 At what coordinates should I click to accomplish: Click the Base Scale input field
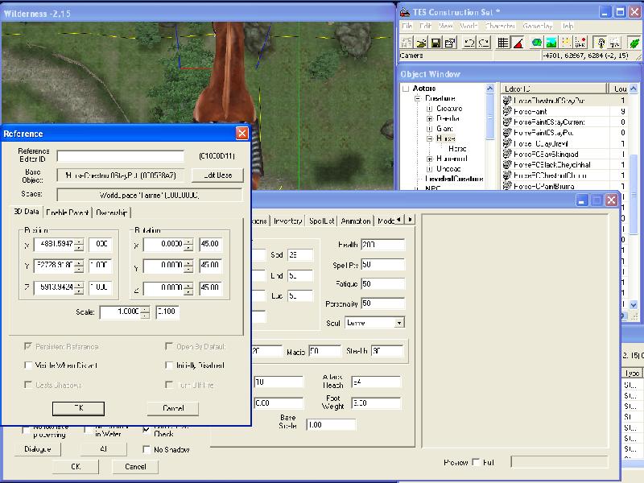pyautogui.click(x=331, y=425)
